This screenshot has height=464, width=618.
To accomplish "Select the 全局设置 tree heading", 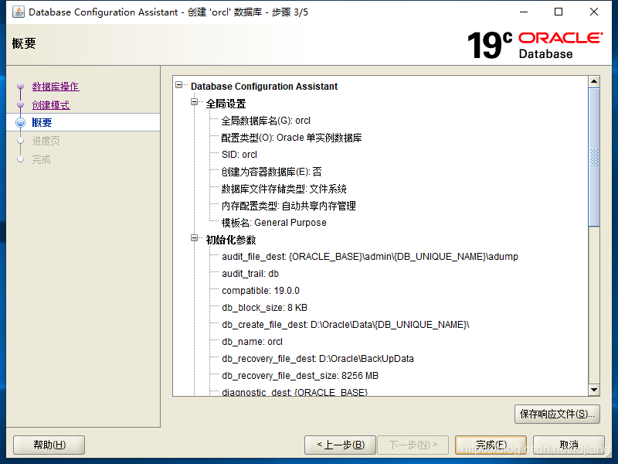I will [x=226, y=104].
